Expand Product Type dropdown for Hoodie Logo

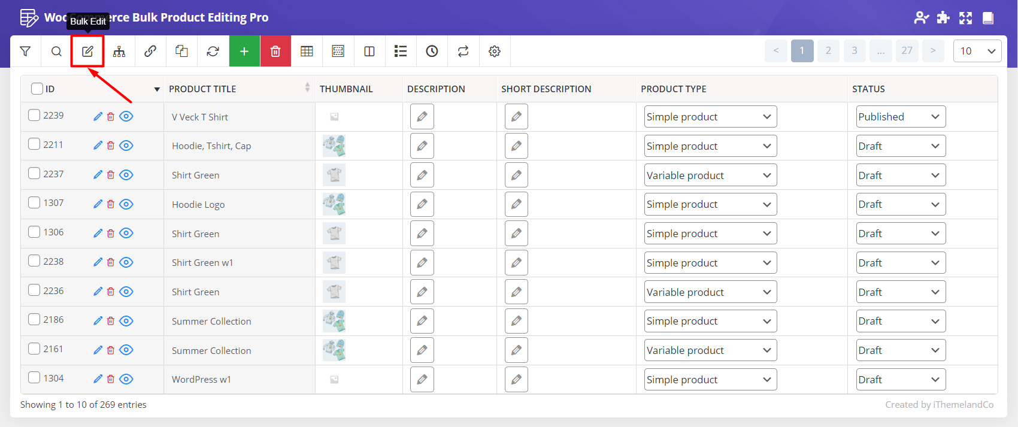click(710, 204)
